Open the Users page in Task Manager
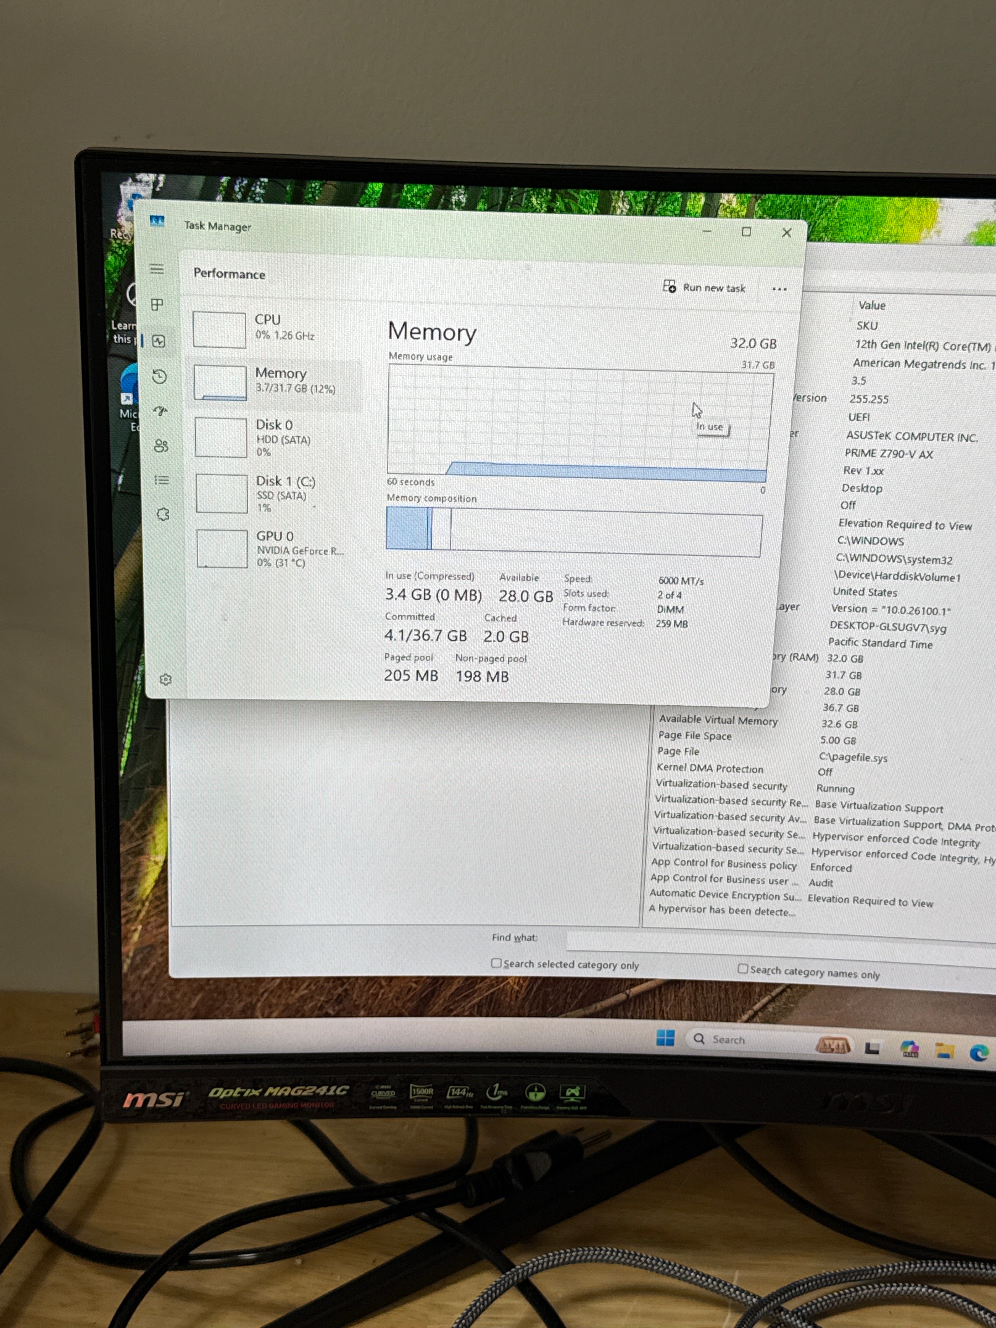This screenshot has height=1328, width=996. pos(161,446)
